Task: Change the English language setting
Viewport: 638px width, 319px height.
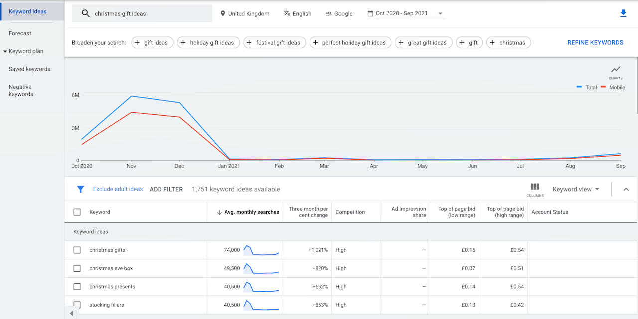Action: [298, 14]
